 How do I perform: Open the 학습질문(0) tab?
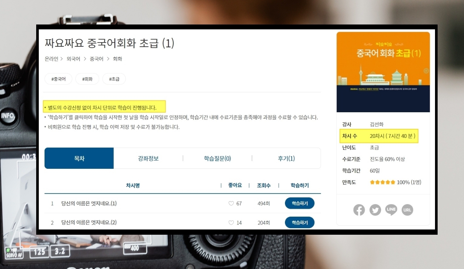coord(217,158)
